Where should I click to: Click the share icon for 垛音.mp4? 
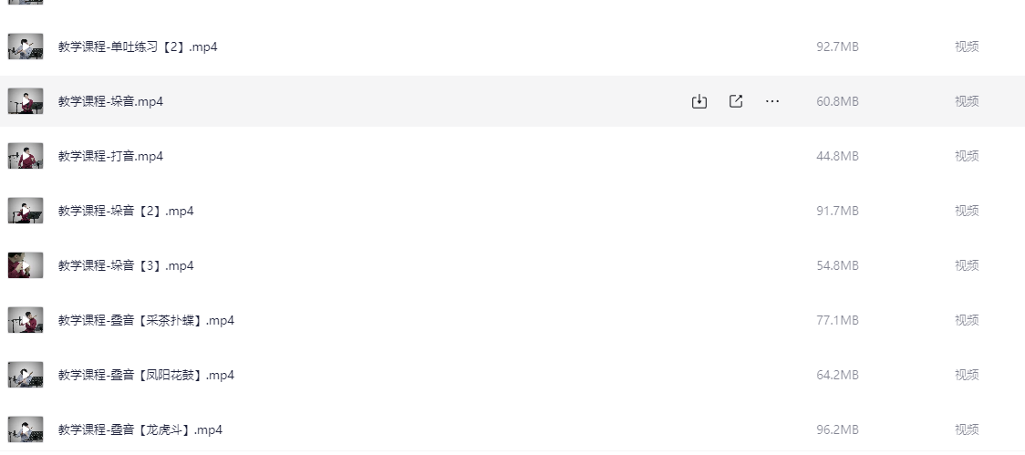tap(735, 101)
